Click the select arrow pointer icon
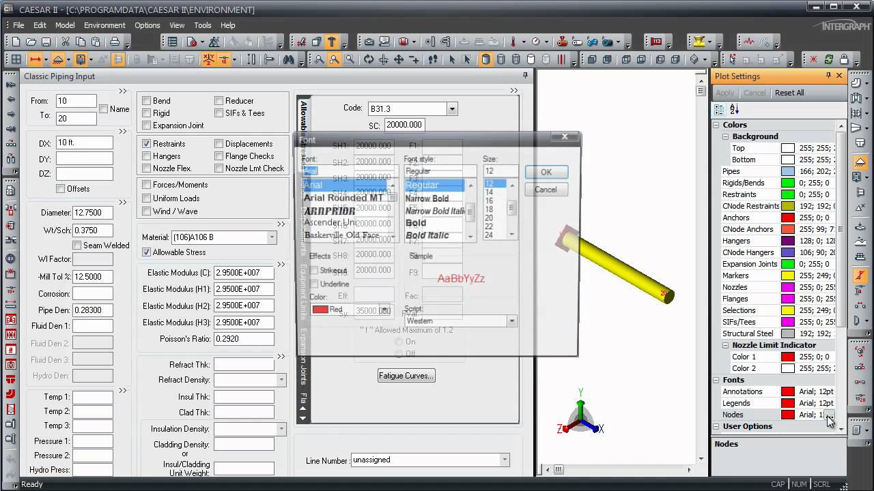The width and height of the screenshot is (874, 491). [x=452, y=59]
